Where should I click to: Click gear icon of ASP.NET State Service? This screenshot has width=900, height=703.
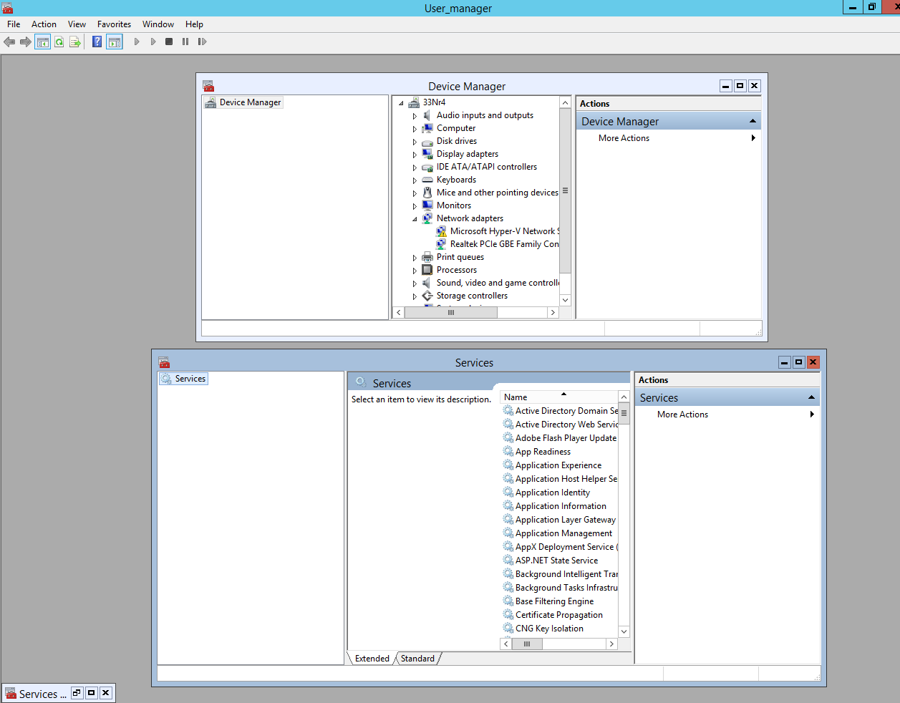click(x=508, y=560)
